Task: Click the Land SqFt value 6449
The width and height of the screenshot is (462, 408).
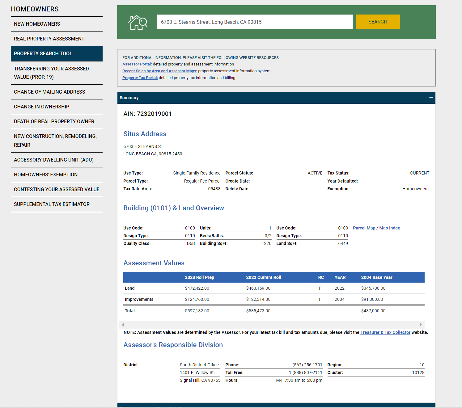Action: pos(343,243)
